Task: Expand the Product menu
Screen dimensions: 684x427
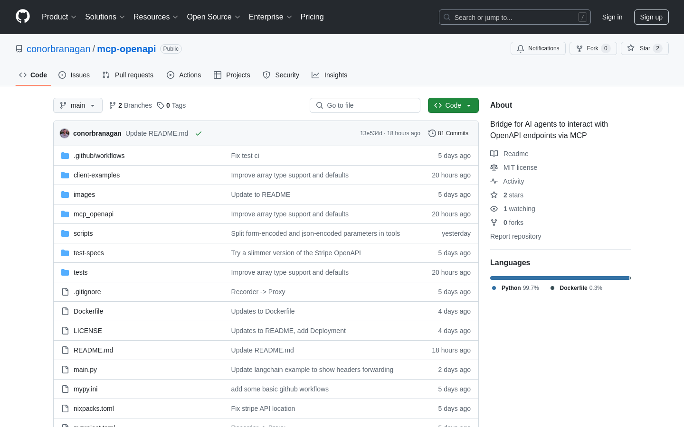Action: [x=59, y=17]
